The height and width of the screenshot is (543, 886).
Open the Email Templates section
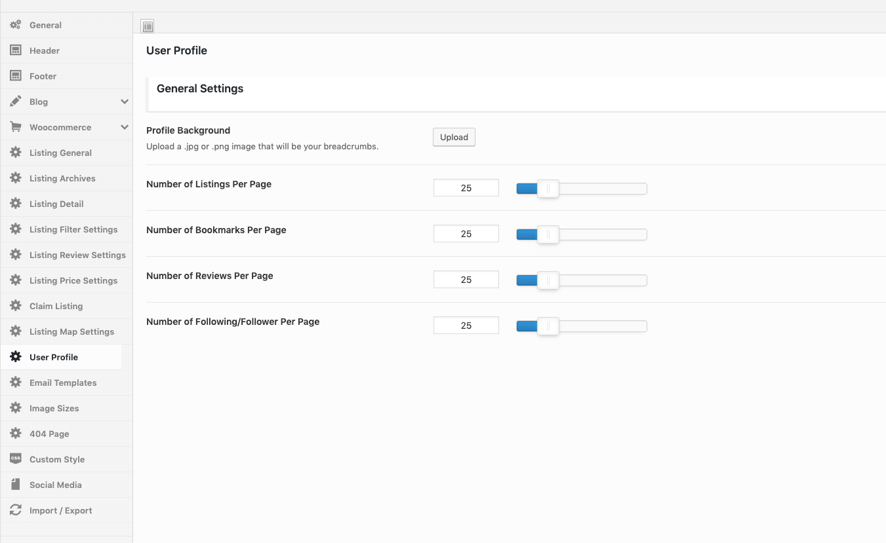click(63, 383)
